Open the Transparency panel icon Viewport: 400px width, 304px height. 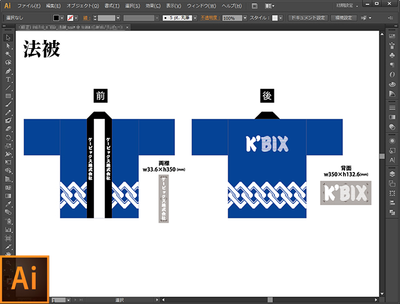click(392, 127)
